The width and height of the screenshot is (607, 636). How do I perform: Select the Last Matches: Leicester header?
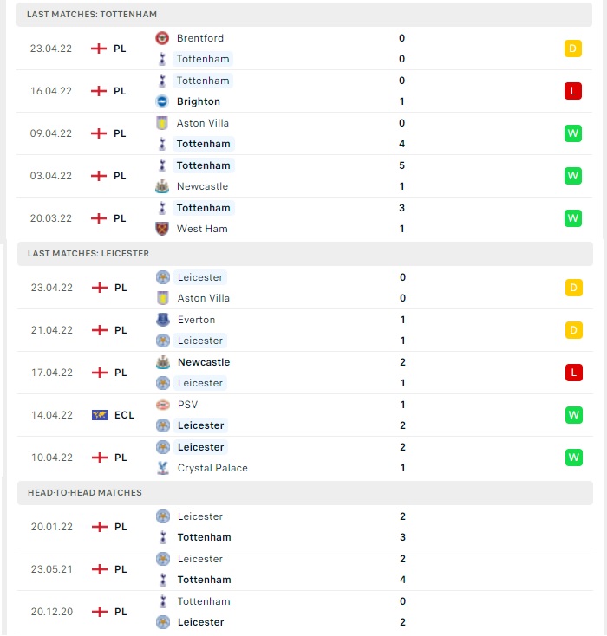[x=305, y=254]
